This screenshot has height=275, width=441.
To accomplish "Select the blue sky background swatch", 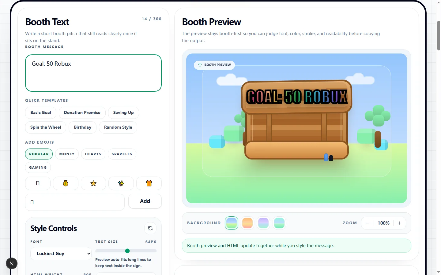I will coord(232,223).
